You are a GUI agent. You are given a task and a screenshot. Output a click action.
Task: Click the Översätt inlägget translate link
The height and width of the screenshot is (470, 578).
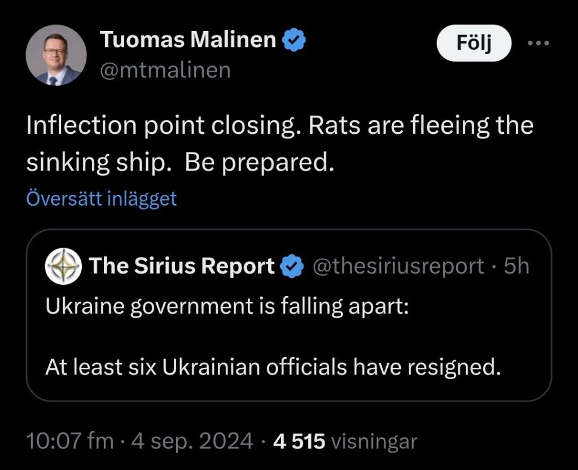pos(101,198)
